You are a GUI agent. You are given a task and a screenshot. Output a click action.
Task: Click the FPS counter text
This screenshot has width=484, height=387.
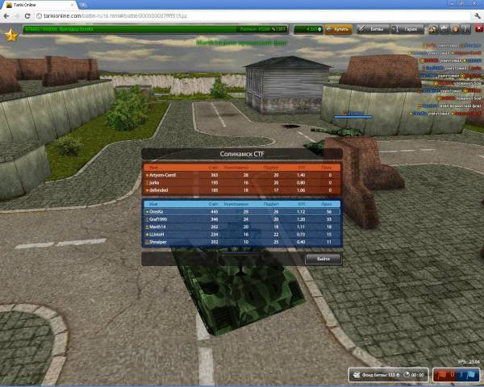tap(469, 362)
